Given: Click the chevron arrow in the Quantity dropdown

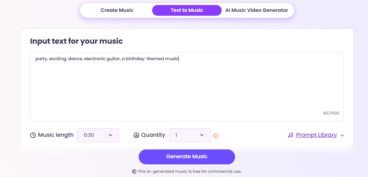Looking at the screenshot, I should (x=202, y=135).
